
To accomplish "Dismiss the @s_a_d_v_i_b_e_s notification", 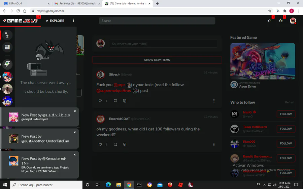I will coord(75,111).
